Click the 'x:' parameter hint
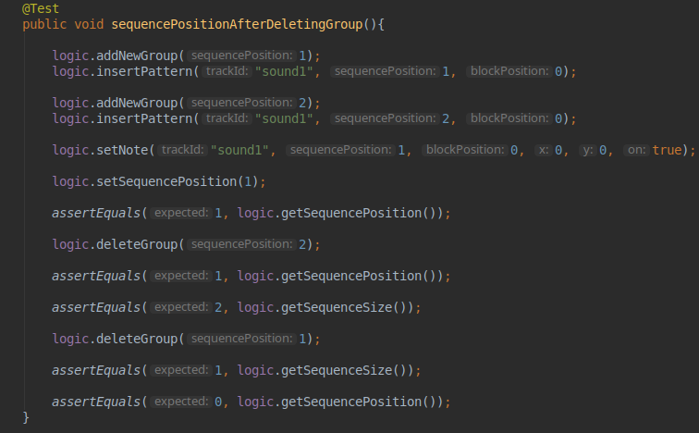699x433 pixels. 544,150
